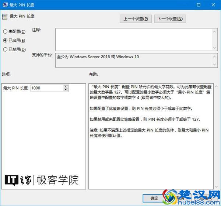Click the comment box scroll-up arrow

tap(214, 32)
